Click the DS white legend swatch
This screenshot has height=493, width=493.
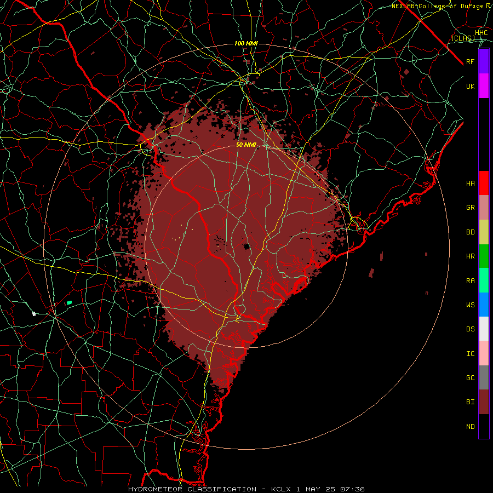pyautogui.click(x=484, y=329)
